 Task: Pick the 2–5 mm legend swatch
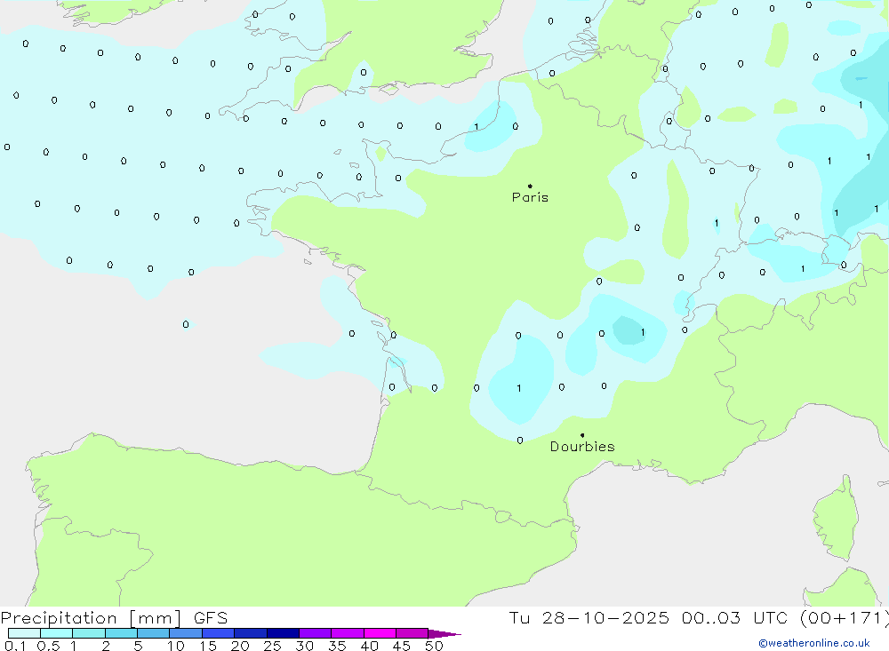pyautogui.click(x=121, y=633)
